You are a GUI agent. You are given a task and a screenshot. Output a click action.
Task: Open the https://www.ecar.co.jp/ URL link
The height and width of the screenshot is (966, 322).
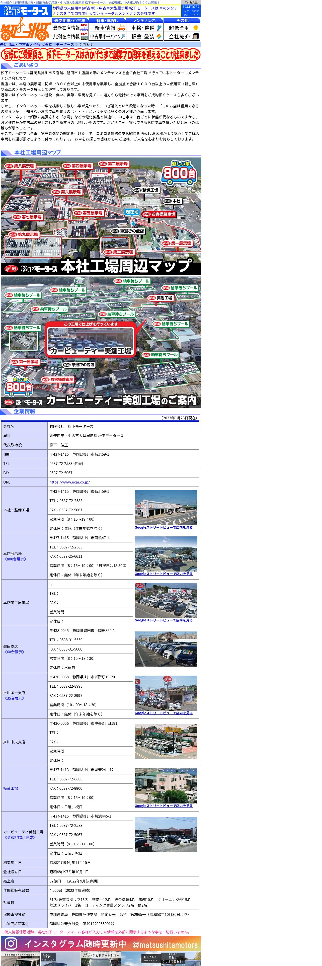click(x=69, y=482)
